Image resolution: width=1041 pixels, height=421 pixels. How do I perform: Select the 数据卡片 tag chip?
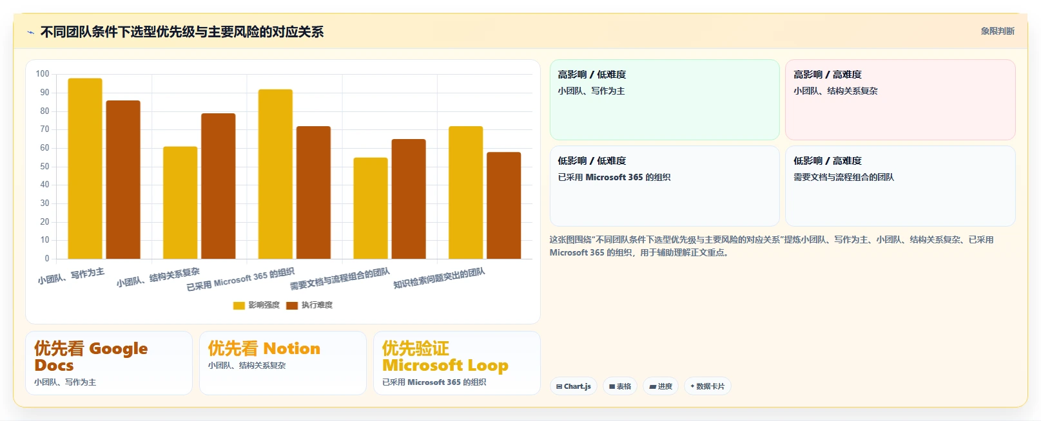(x=707, y=386)
